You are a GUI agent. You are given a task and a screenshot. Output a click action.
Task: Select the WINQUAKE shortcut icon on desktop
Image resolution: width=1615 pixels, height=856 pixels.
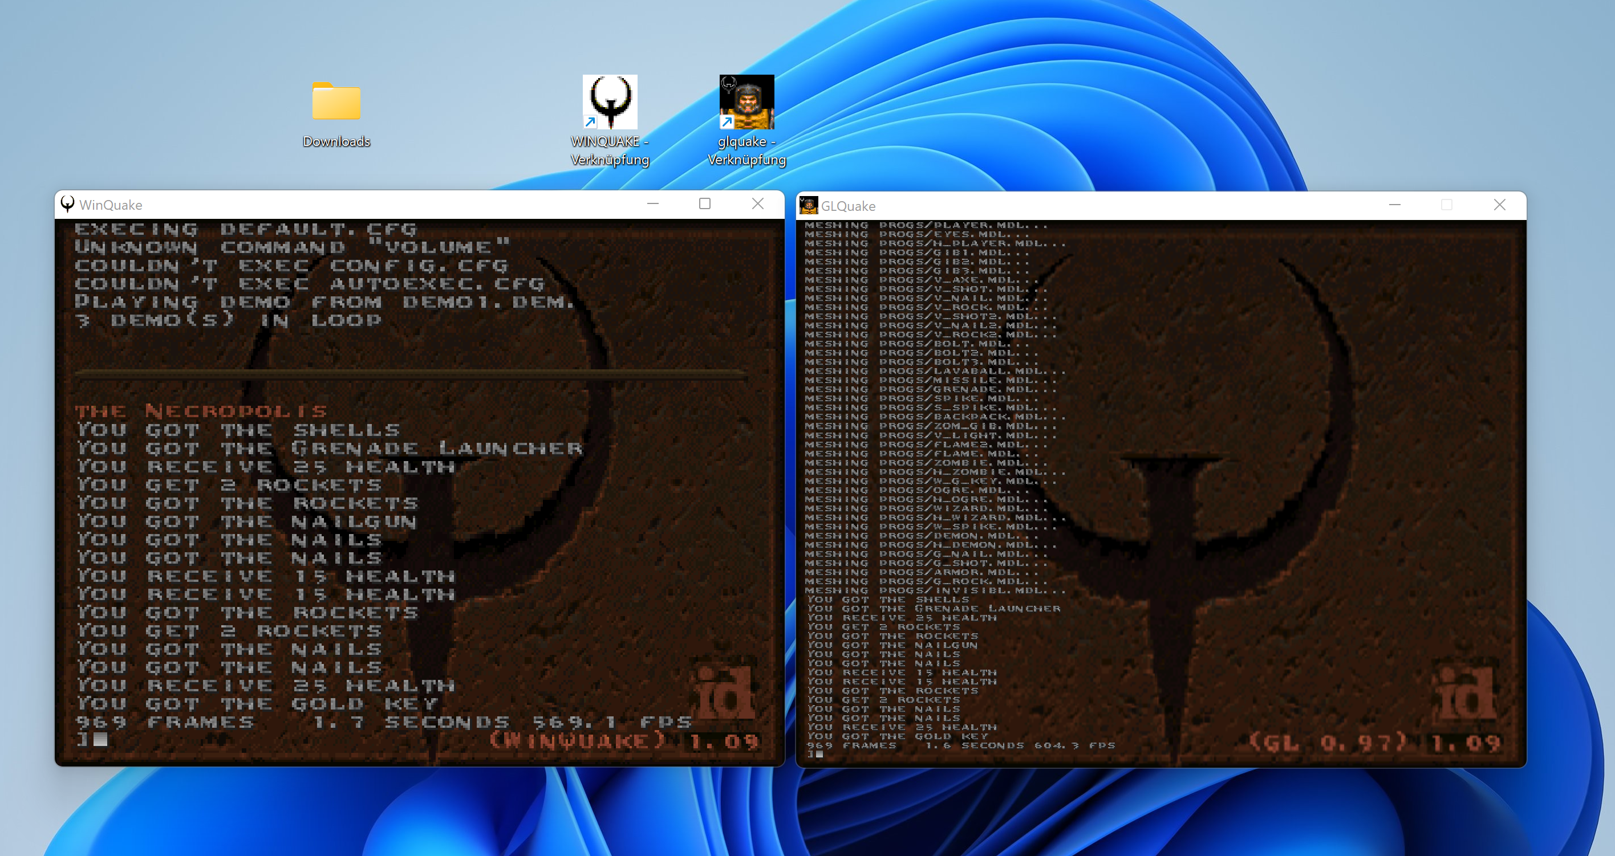coord(610,102)
